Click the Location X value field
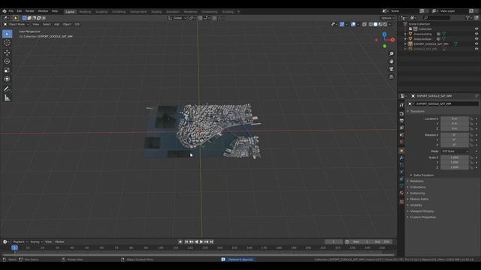 [455, 118]
